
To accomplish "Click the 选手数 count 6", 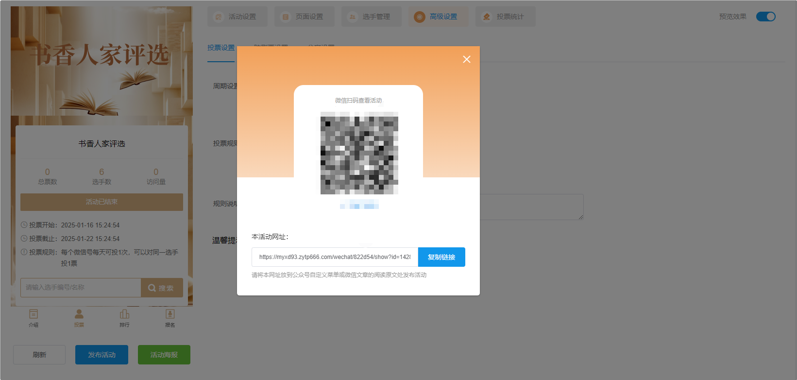I will click(102, 172).
